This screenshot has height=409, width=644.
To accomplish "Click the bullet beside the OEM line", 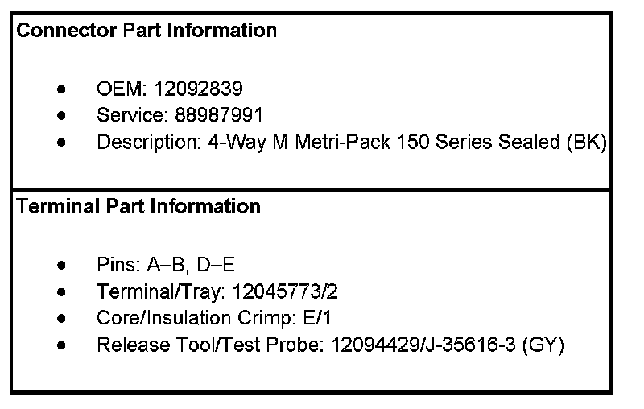I will click(x=63, y=89).
